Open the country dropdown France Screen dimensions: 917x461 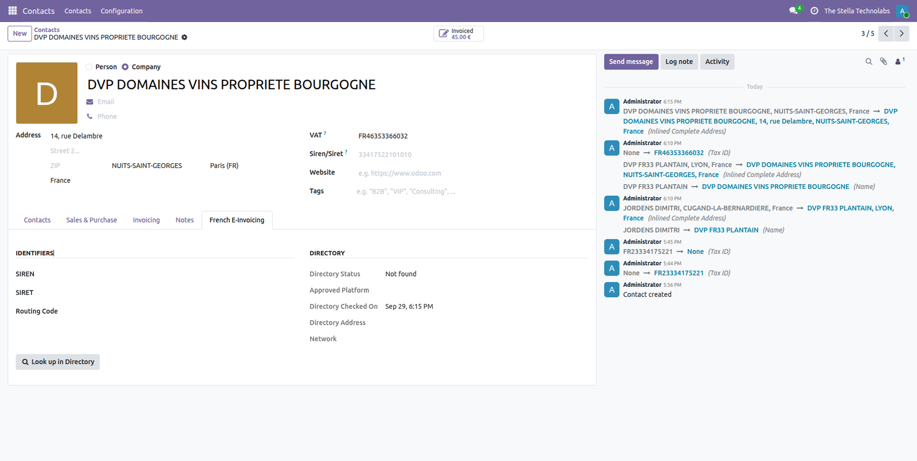click(172, 180)
